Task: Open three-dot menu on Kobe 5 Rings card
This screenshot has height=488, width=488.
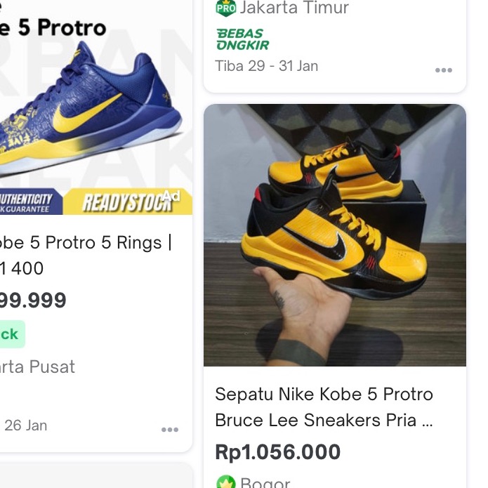Action: (169, 430)
